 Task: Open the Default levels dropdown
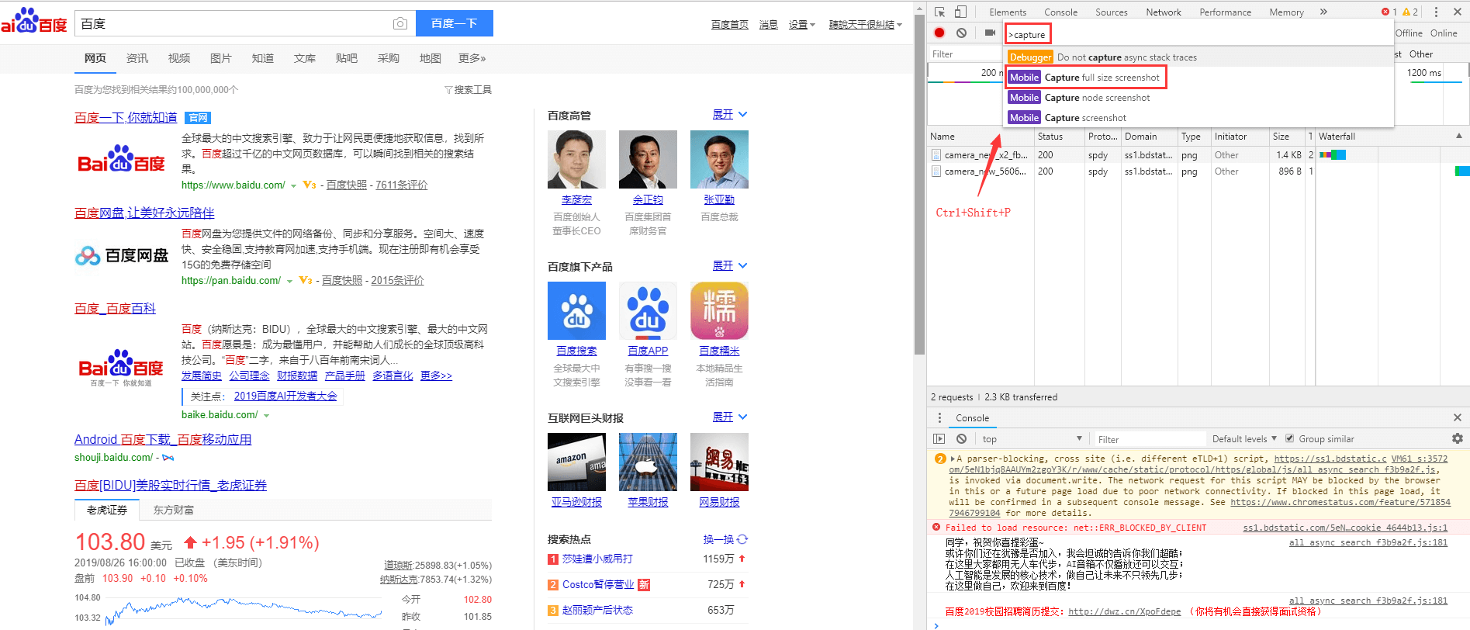click(x=1244, y=438)
